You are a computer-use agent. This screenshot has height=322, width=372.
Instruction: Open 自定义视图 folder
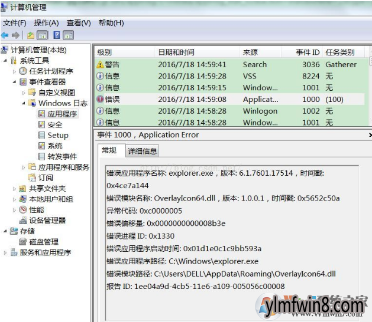click(57, 93)
